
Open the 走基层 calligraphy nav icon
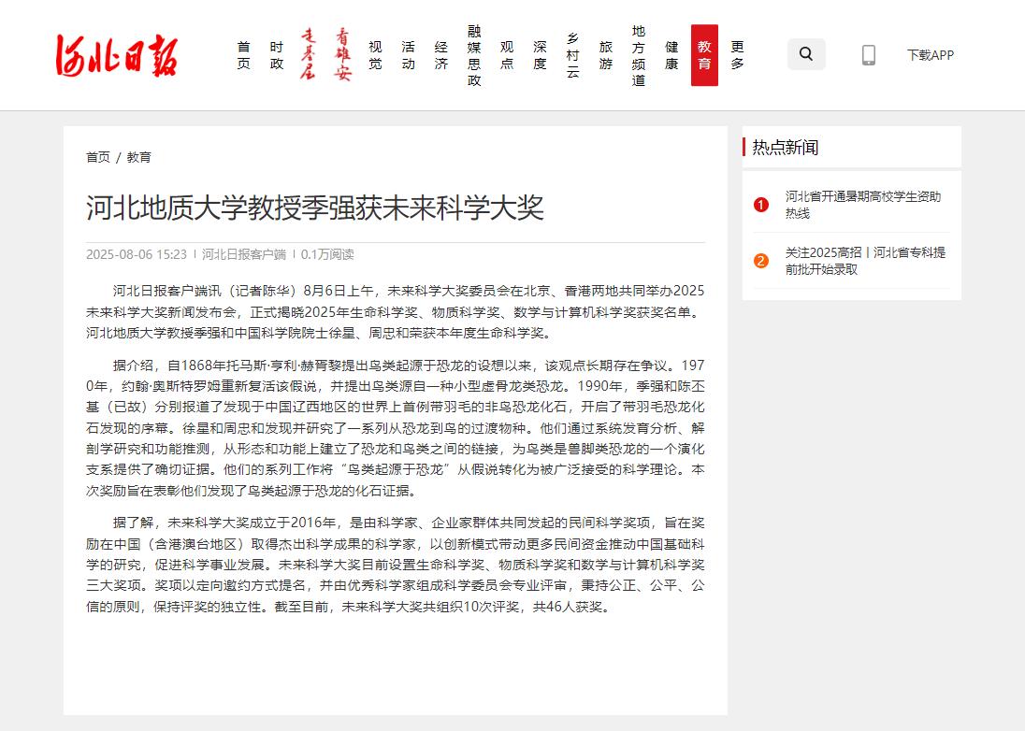(308, 55)
